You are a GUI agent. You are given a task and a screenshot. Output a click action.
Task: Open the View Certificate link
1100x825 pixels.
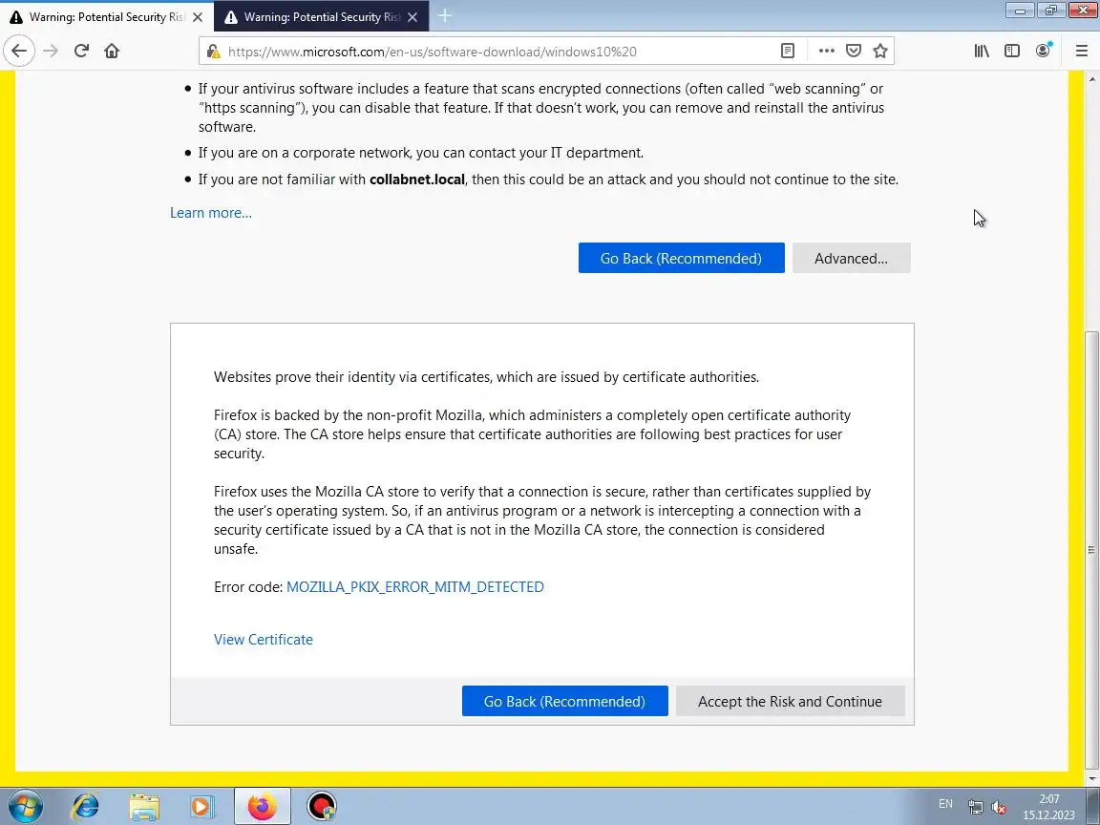[264, 639]
